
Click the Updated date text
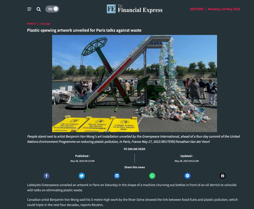(x=186, y=161)
